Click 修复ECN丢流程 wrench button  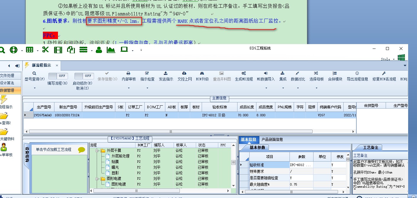(384, 76)
